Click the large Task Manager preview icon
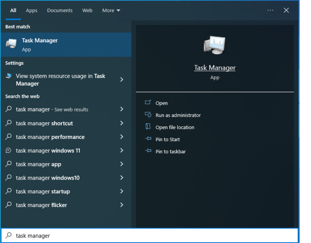Screen dimensions: 311x243 coord(215,45)
